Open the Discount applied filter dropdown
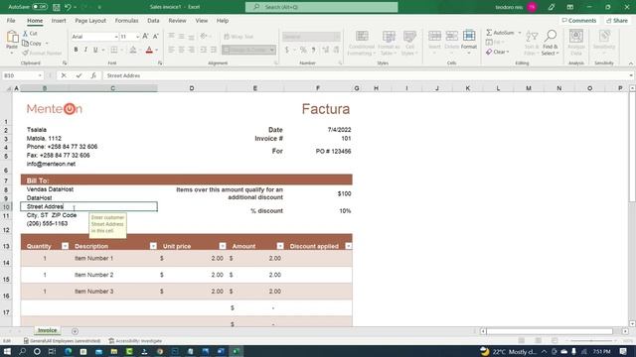The height and width of the screenshot is (357, 636). click(348, 246)
